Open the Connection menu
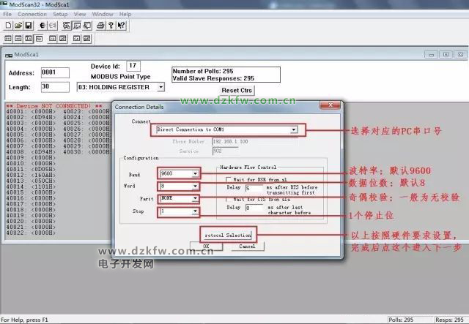The height and width of the screenshot is (324, 469). (32, 14)
